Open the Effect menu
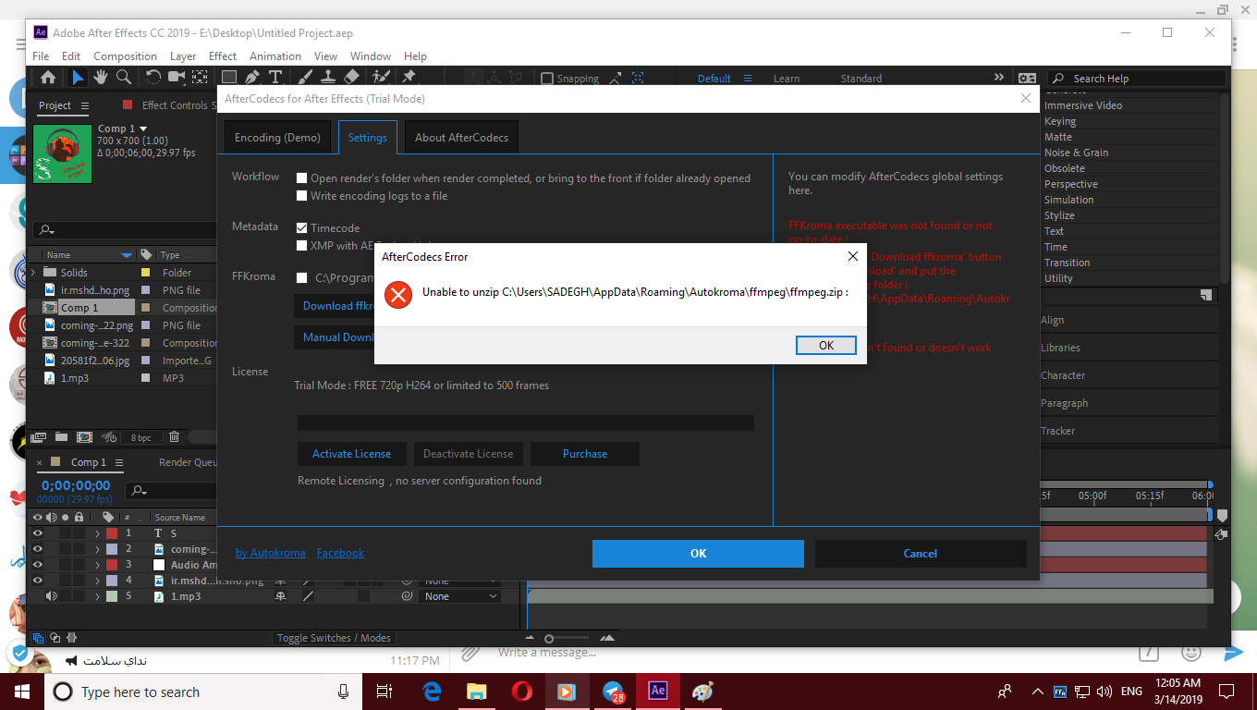Image resolution: width=1257 pixels, height=710 pixels. 223,55
